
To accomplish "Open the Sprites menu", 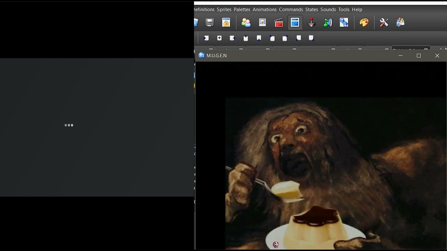I will 224,9.
